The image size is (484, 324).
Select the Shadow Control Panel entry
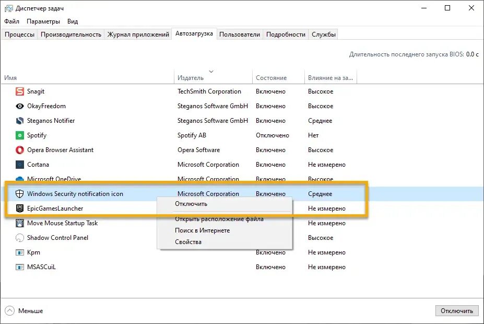point(58,238)
